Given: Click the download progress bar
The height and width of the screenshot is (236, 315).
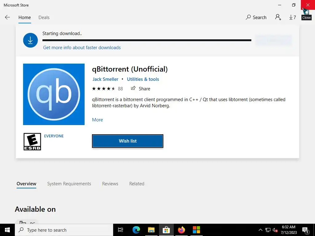Looking at the screenshot, I should point(147,40).
